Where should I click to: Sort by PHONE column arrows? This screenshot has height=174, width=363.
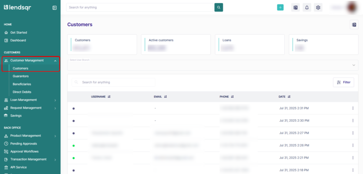click(232, 97)
